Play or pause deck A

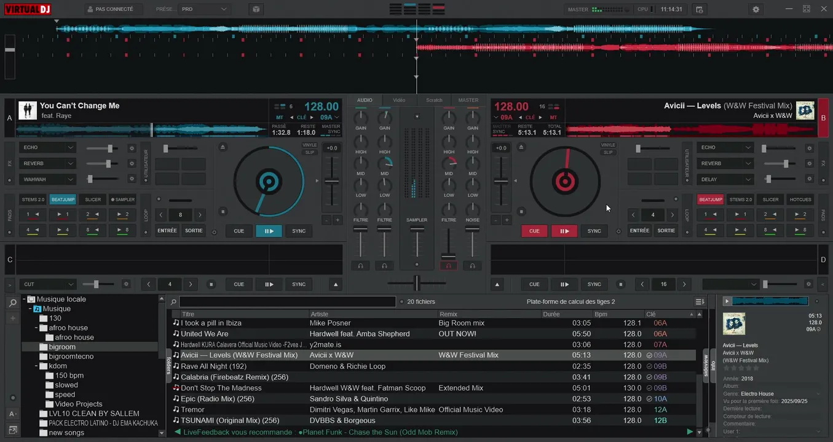tap(269, 231)
